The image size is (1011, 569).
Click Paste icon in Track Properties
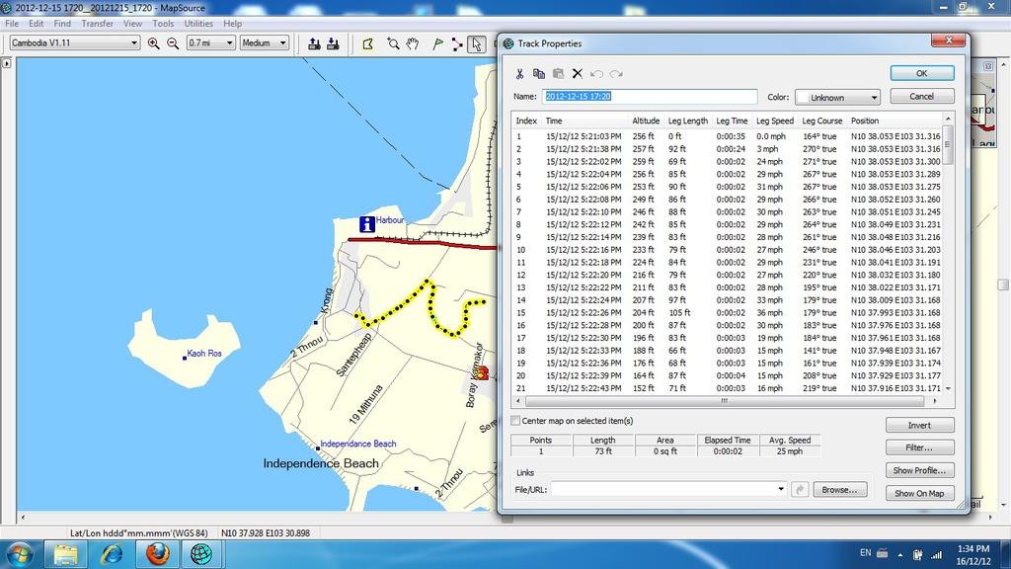pyautogui.click(x=559, y=73)
